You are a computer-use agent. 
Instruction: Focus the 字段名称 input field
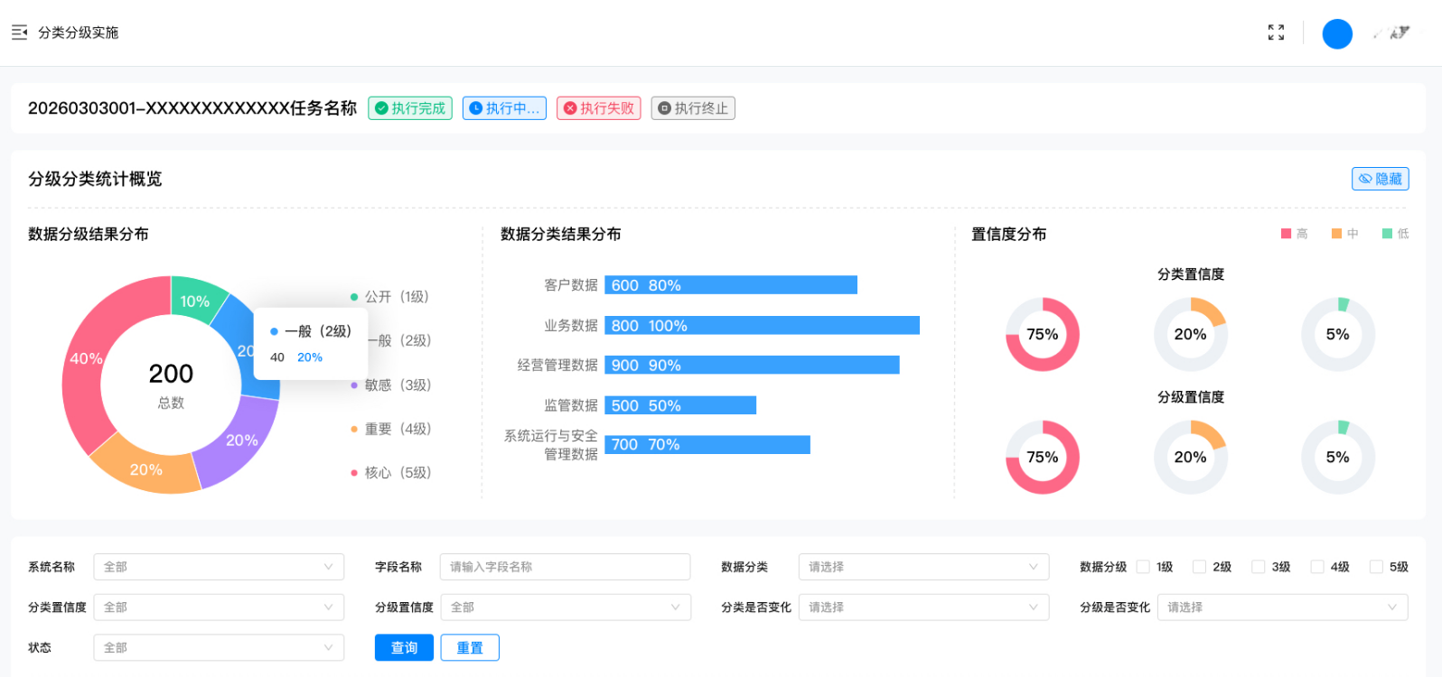pyautogui.click(x=566, y=567)
